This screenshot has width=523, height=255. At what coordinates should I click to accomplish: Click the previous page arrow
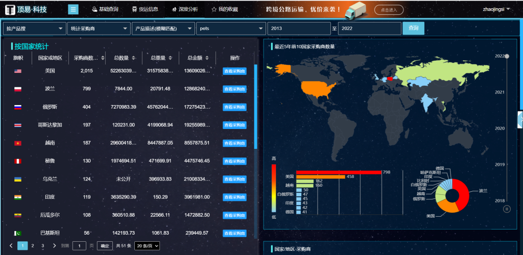(x=11, y=246)
